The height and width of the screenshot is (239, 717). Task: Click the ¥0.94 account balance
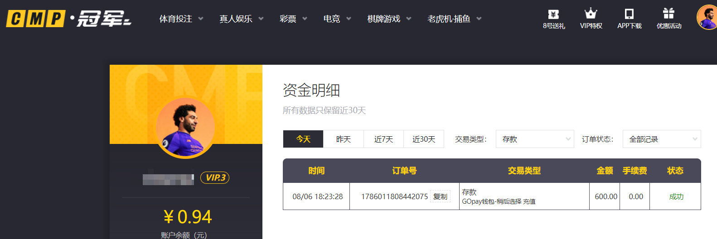pyautogui.click(x=188, y=217)
